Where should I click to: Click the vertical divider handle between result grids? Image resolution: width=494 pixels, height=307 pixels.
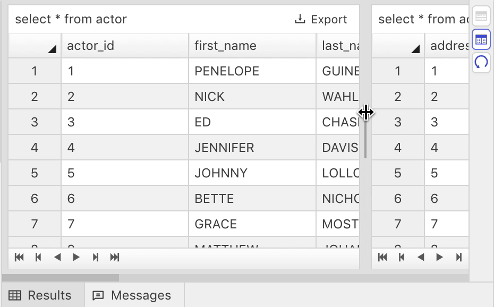click(x=365, y=135)
